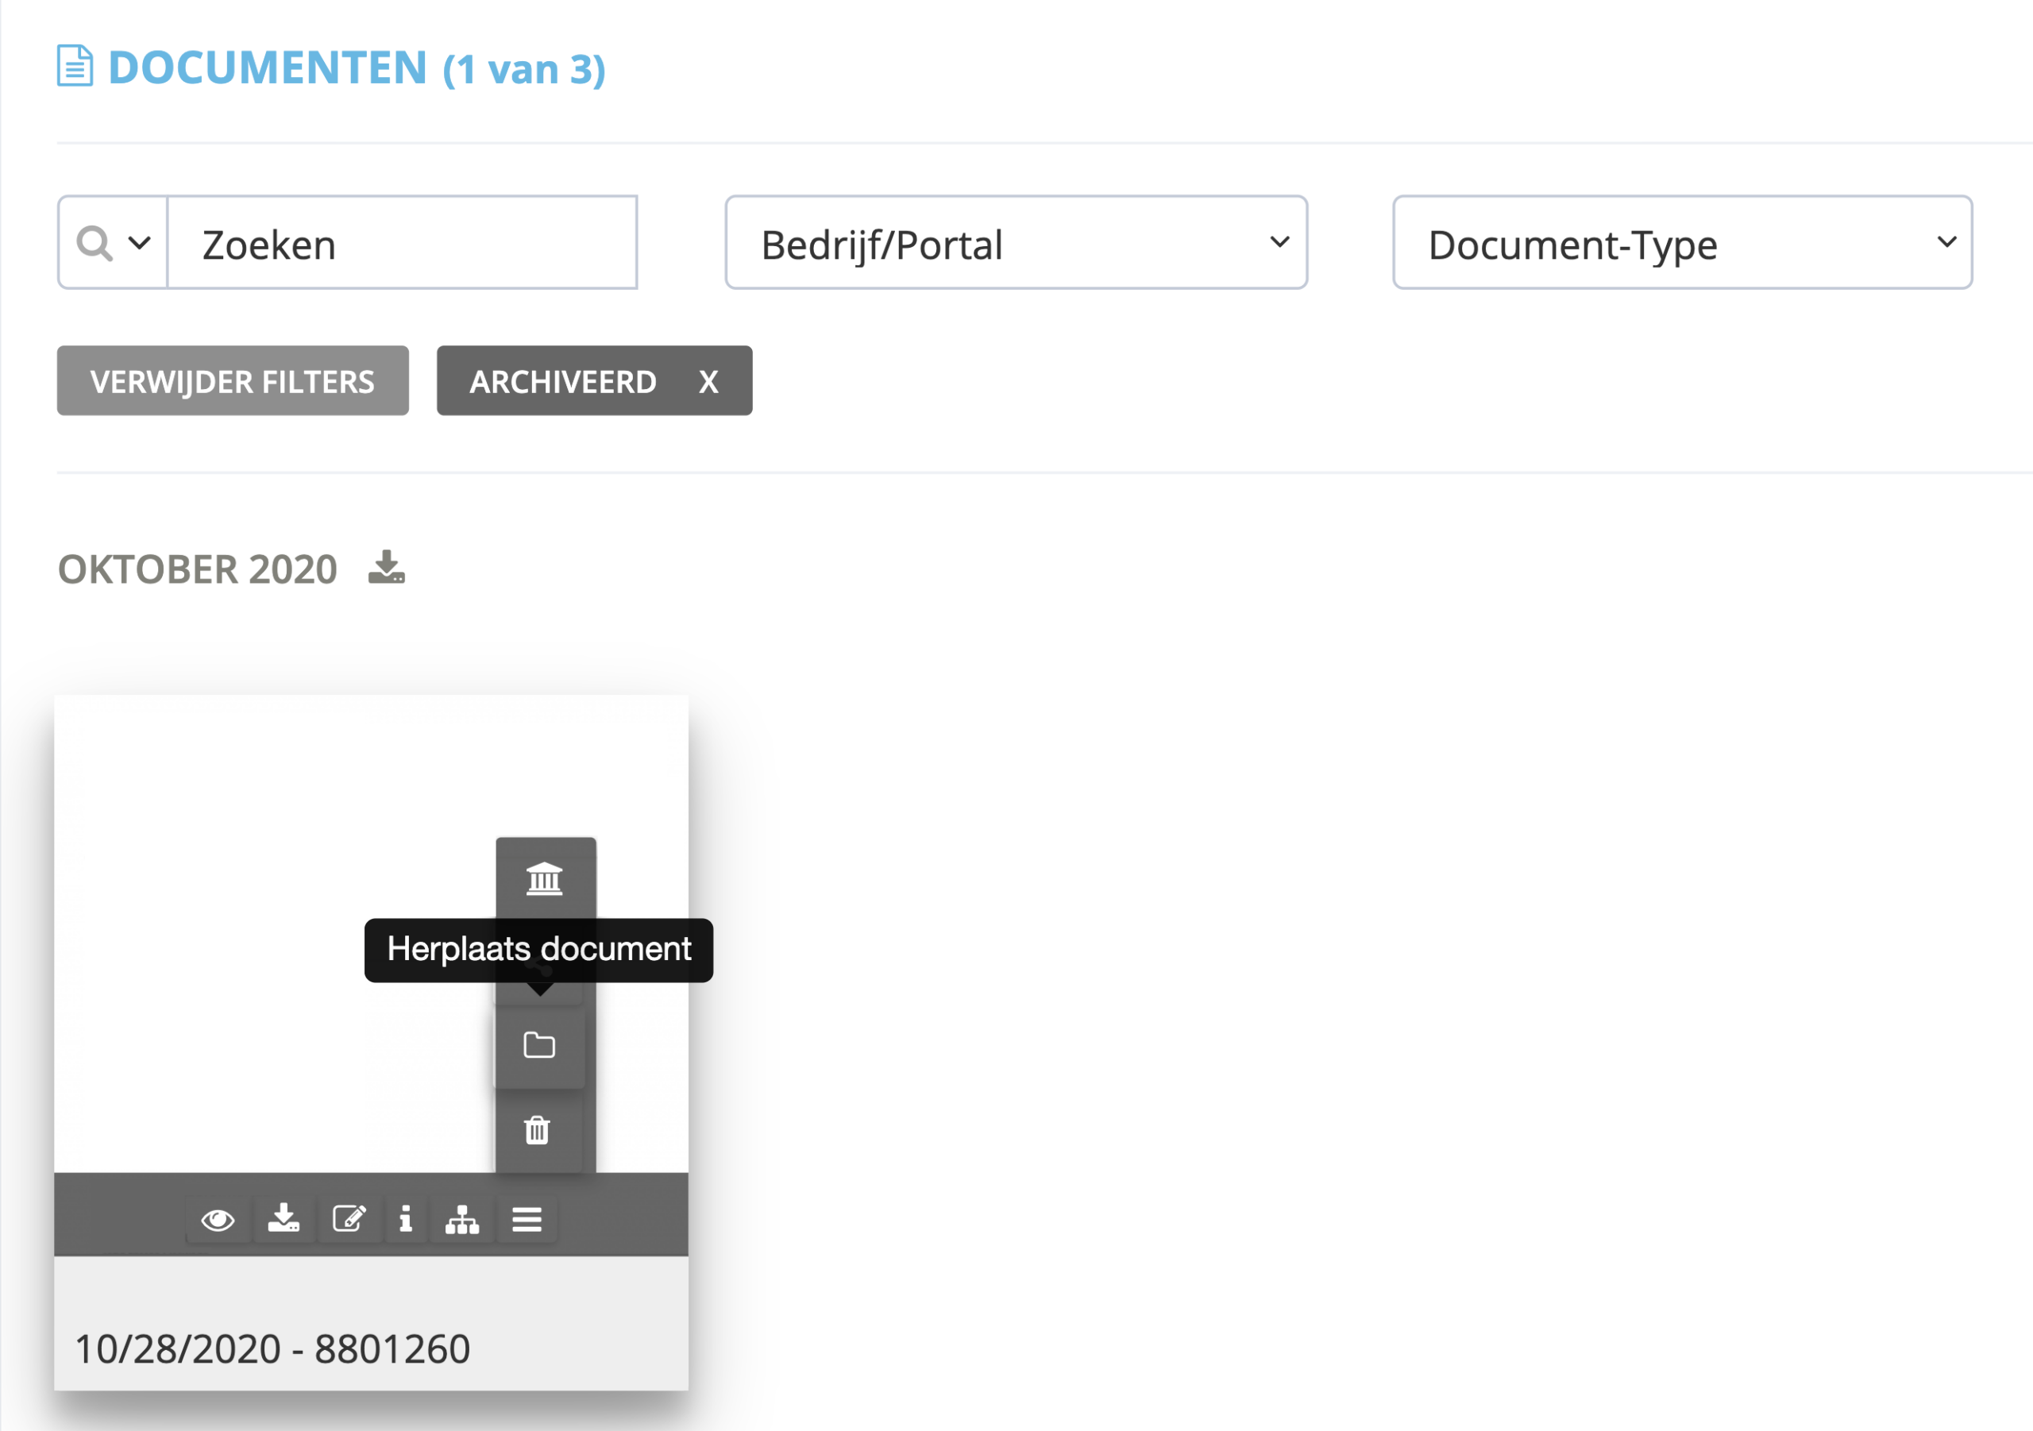Click the document icon next to DOCUMENTEN heading
2033x1431 pixels.
tap(75, 66)
